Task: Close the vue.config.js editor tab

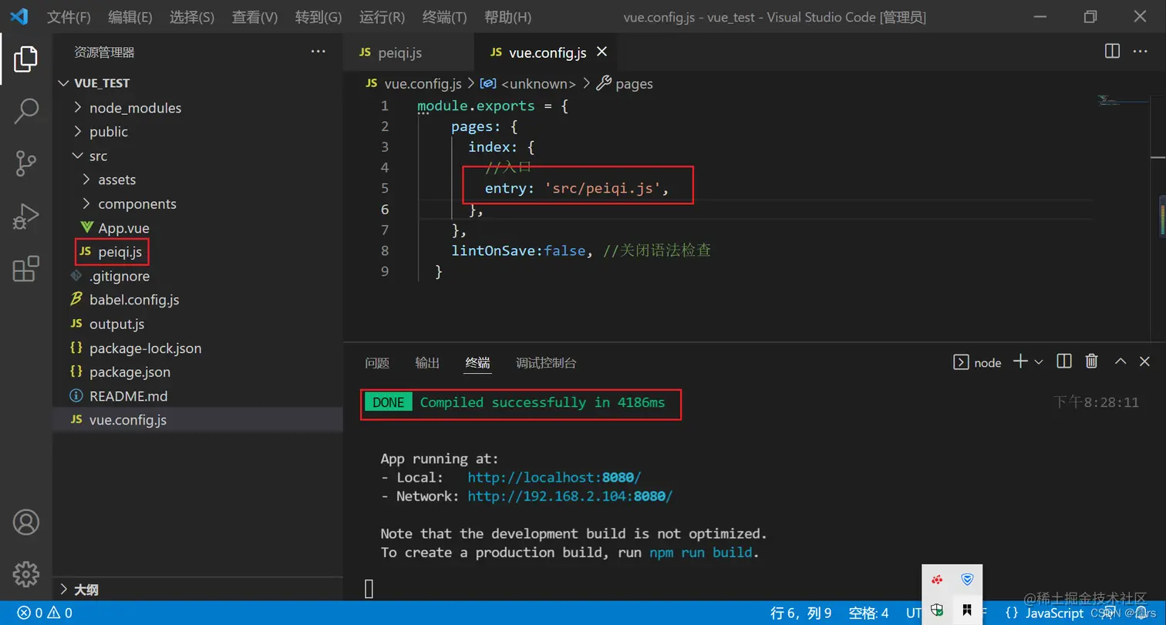Action: [x=602, y=52]
